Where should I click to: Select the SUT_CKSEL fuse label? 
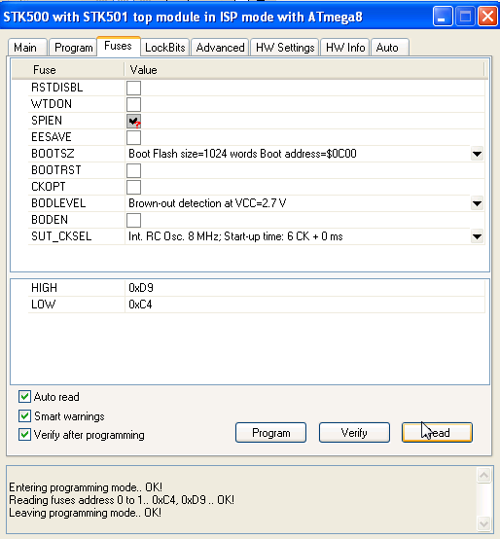point(61,236)
